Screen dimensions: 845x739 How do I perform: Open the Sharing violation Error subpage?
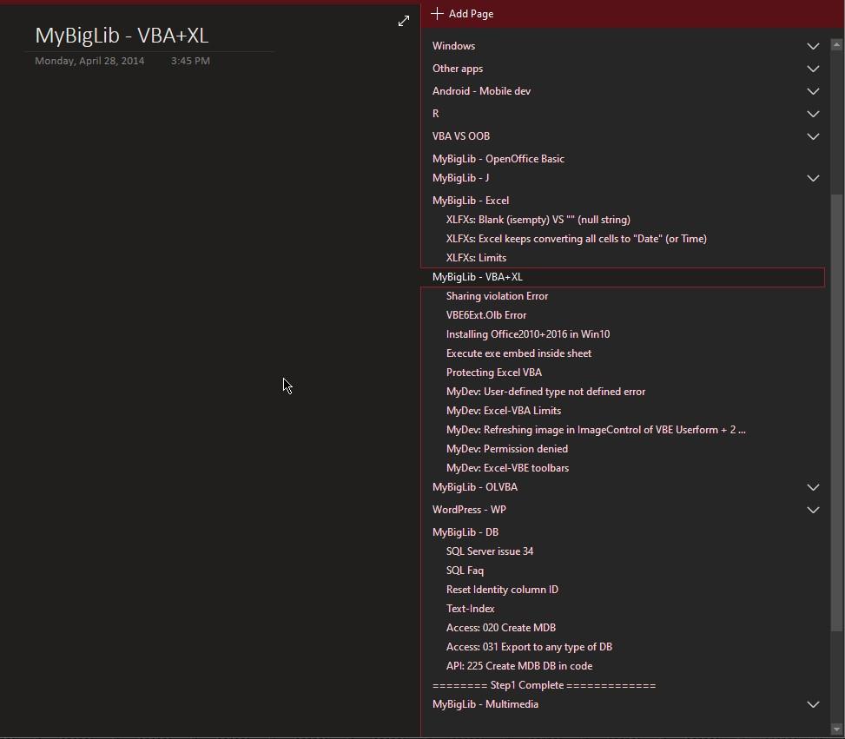pyautogui.click(x=497, y=296)
